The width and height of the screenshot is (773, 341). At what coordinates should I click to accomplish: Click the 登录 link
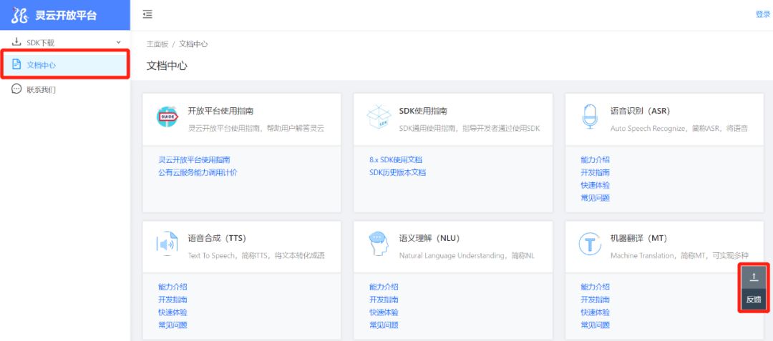point(763,14)
